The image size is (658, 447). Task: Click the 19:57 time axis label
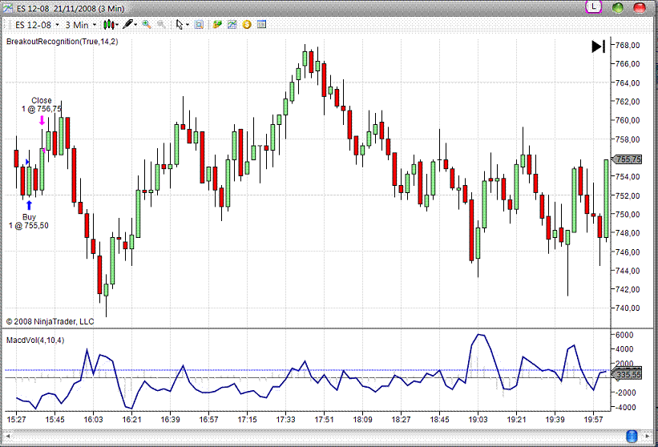click(x=593, y=420)
